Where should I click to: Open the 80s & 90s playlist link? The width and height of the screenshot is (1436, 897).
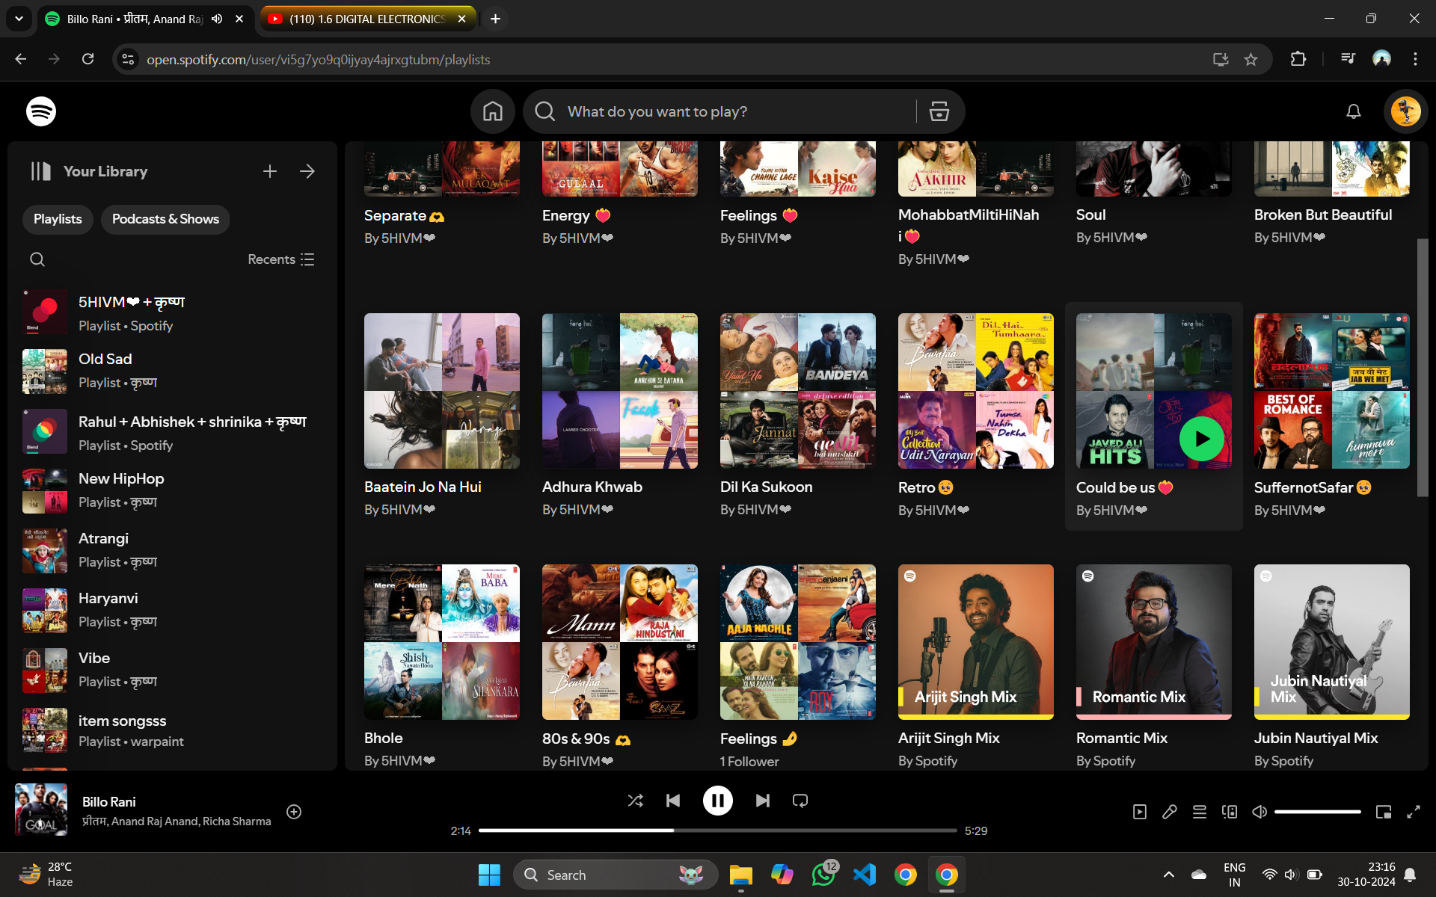pyautogui.click(x=586, y=739)
